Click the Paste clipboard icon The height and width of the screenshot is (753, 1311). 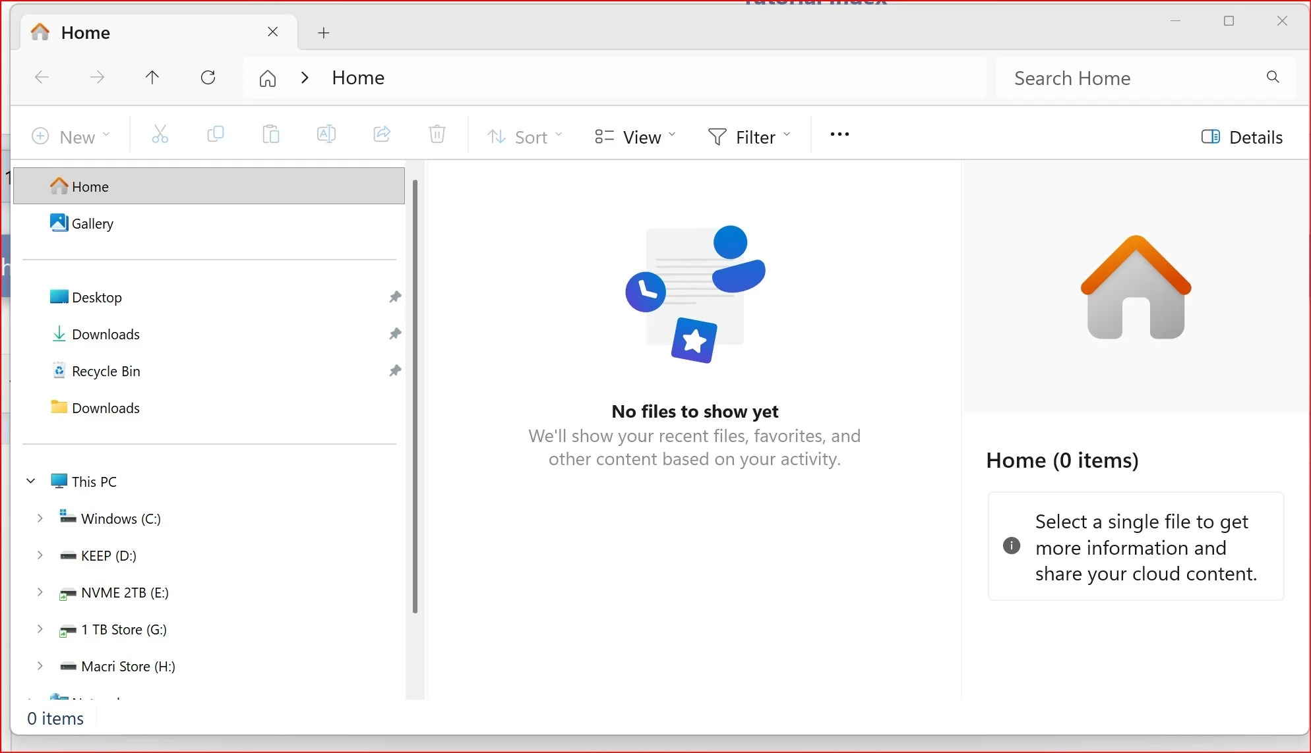[x=271, y=135]
